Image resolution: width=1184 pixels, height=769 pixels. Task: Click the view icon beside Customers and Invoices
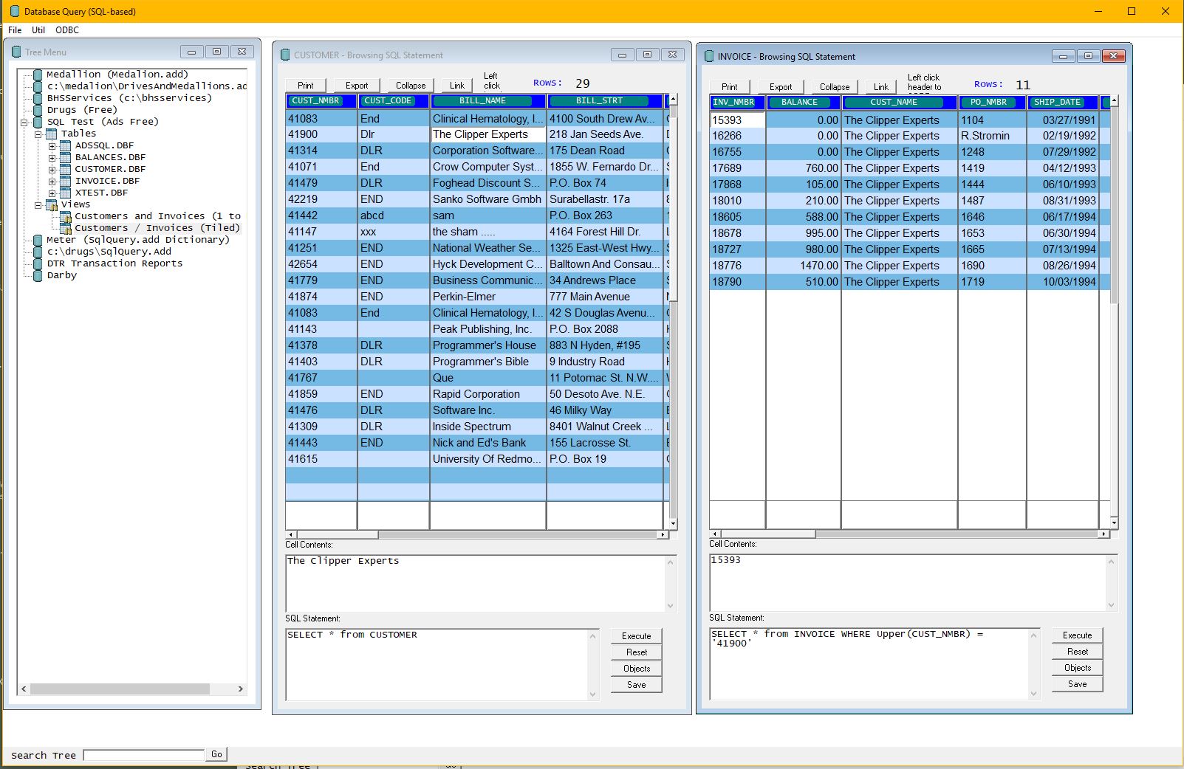click(66, 215)
